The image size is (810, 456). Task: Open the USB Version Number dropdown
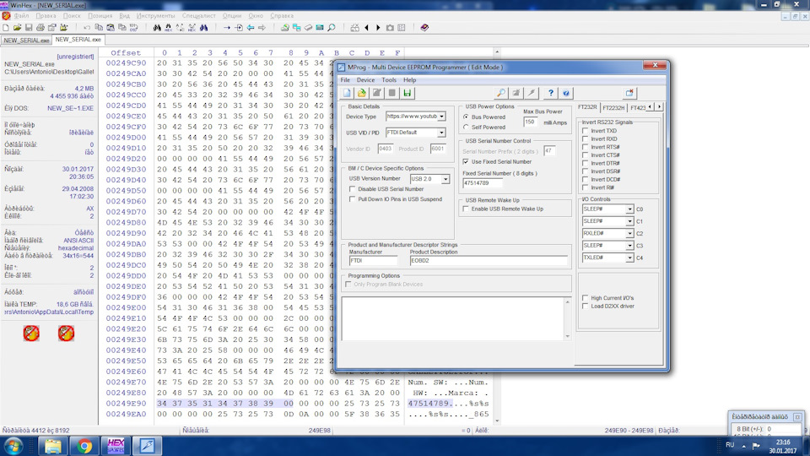point(445,179)
